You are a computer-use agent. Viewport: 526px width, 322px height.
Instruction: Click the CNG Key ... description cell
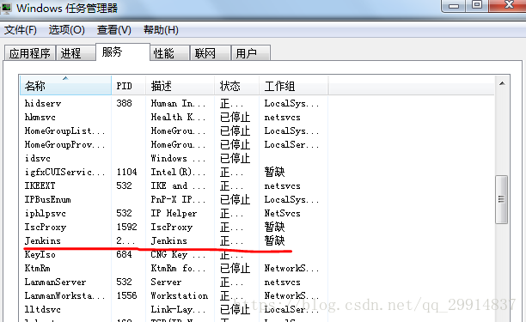[x=178, y=255]
